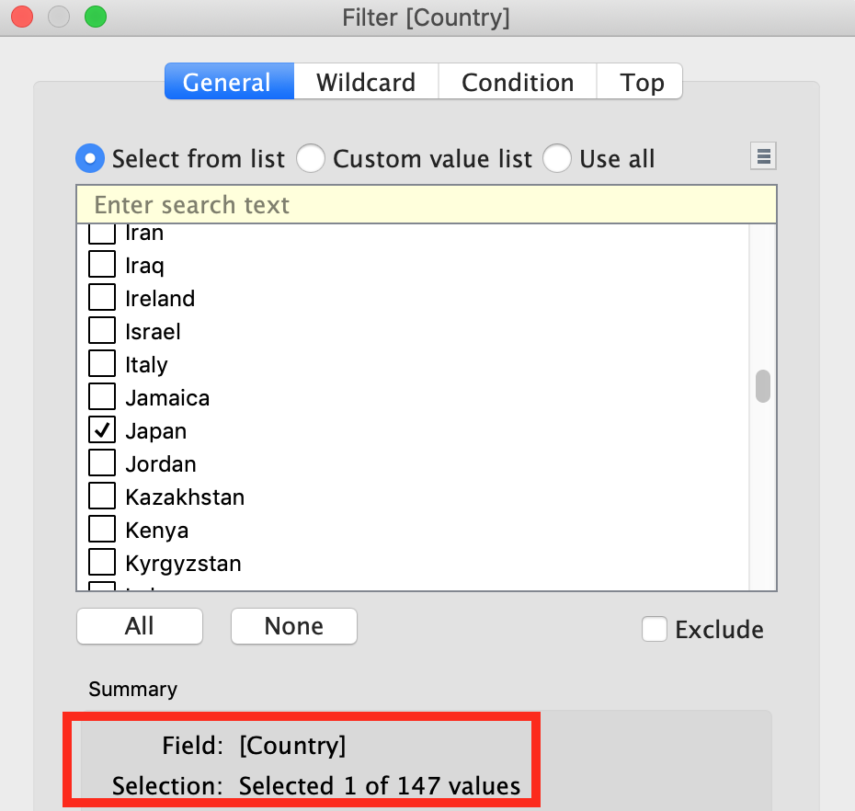Choose the Custom value list option
Viewport: 855px width, 811px height.
click(311, 158)
